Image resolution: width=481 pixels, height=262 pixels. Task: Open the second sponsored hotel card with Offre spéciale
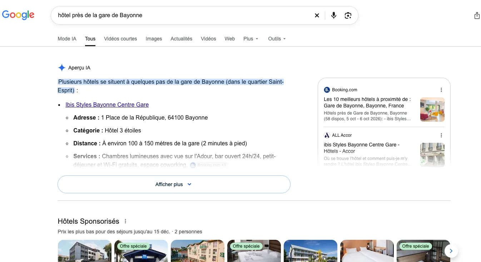(x=141, y=251)
